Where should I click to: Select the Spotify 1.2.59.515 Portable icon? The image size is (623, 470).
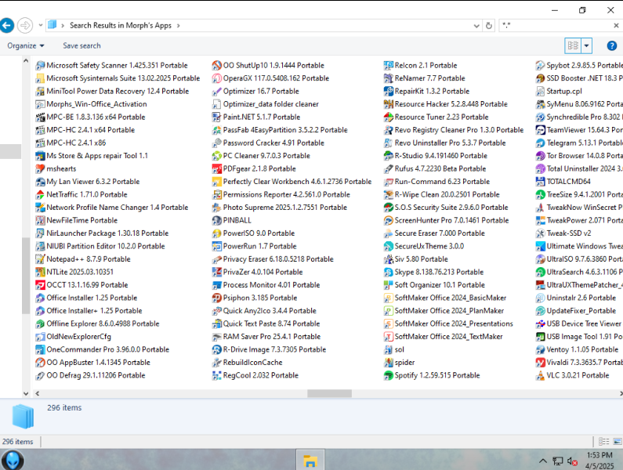click(388, 375)
